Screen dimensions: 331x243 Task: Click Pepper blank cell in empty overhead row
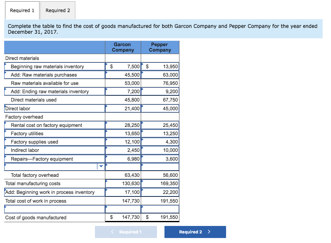pos(160,166)
